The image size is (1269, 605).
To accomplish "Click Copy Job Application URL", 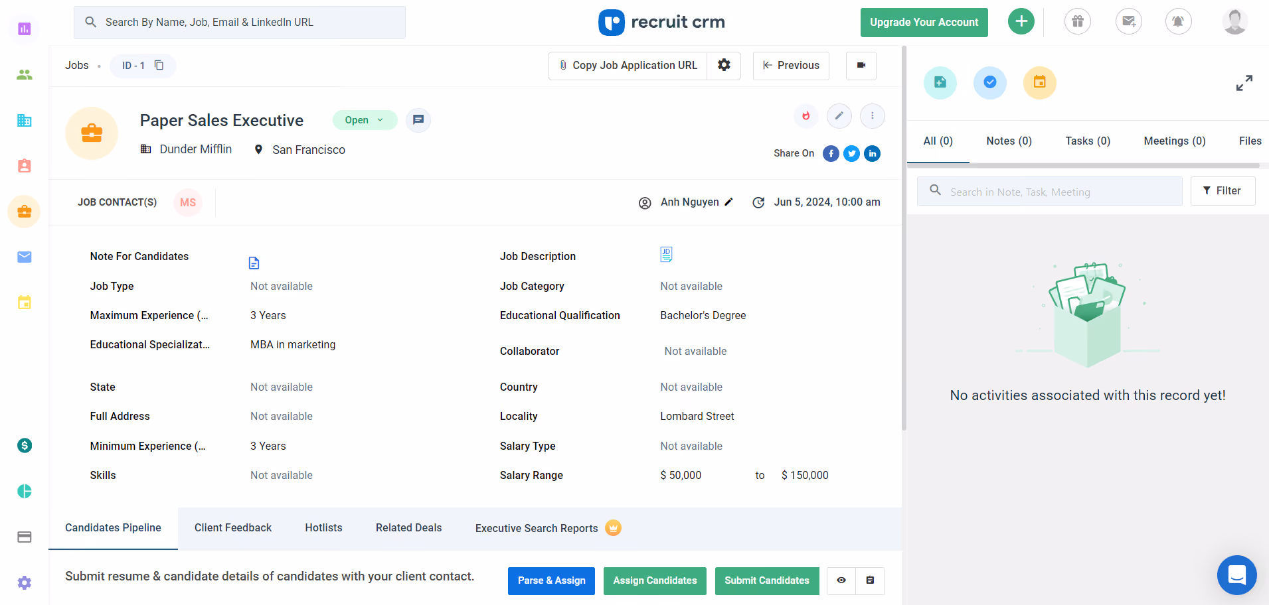I will pos(628,66).
